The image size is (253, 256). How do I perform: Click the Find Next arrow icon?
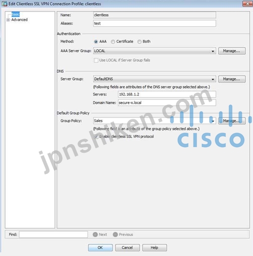[95, 234]
